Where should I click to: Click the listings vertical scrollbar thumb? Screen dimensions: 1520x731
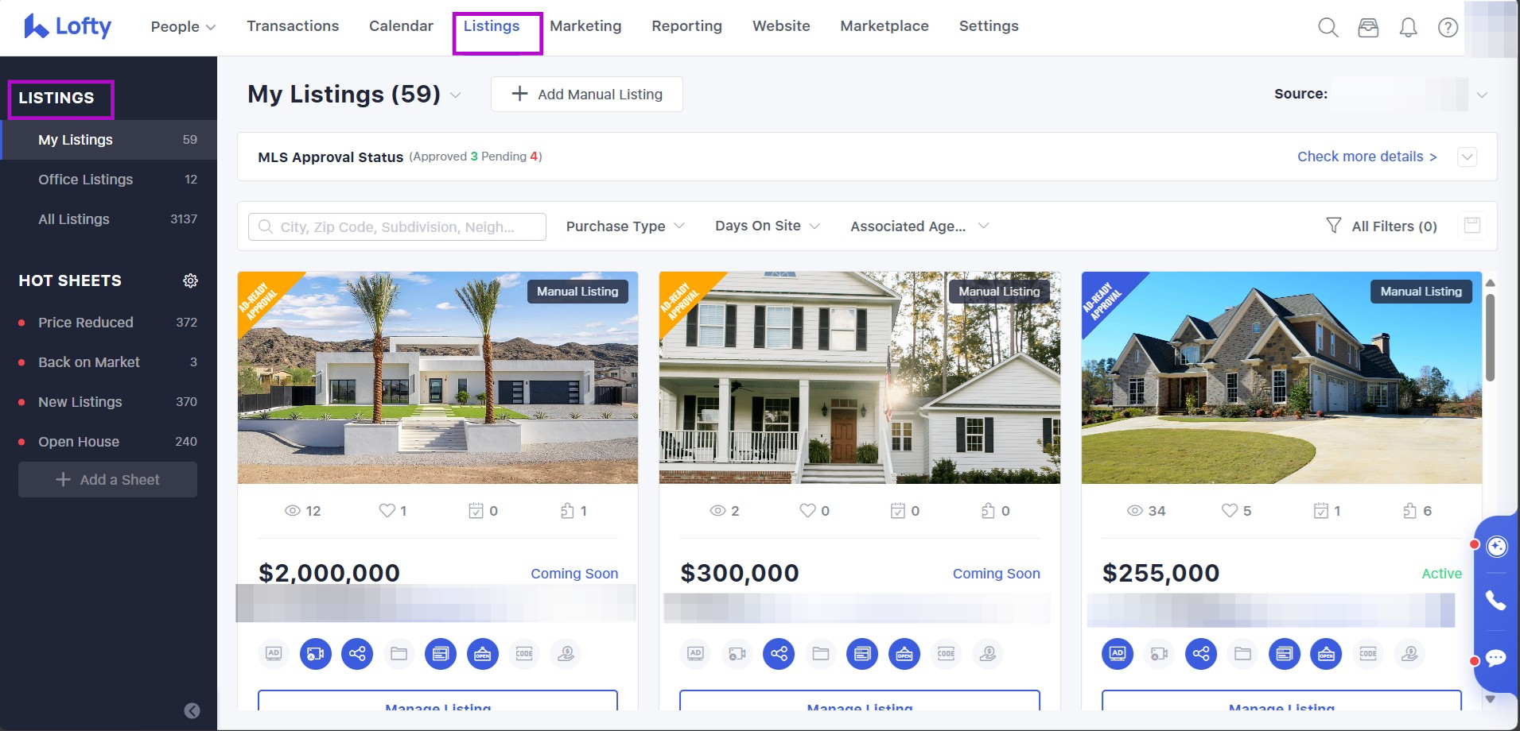(1490, 338)
